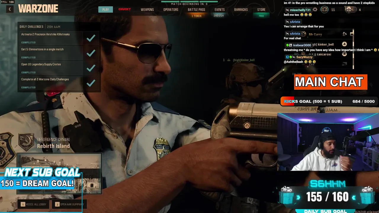Go to the BATTLE PASS tab

196,10
